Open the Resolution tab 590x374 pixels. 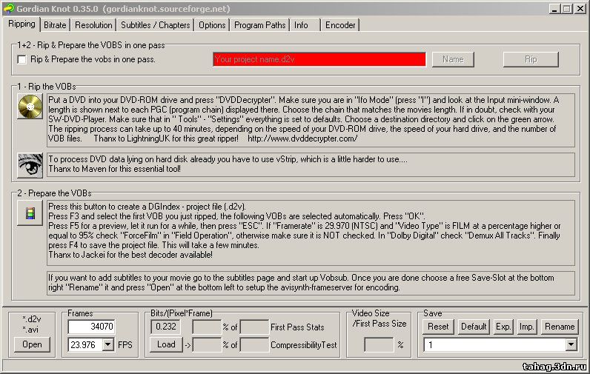tap(93, 24)
